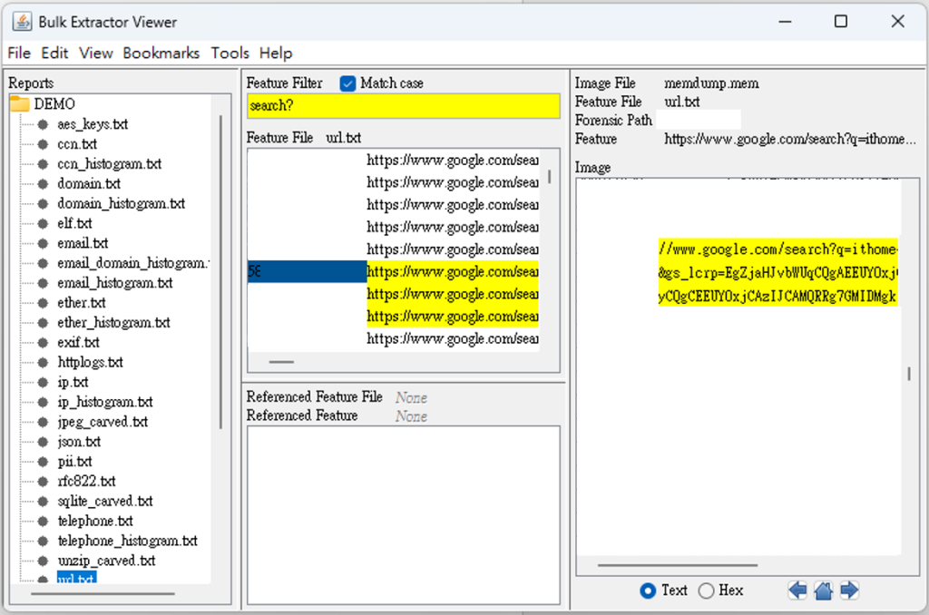Screen dimensions: 929x615
Task: Select exif.txt report
Action: coord(78,343)
